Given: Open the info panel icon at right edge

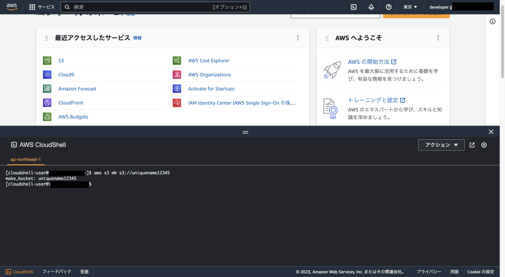Looking at the screenshot, I should (x=493, y=21).
